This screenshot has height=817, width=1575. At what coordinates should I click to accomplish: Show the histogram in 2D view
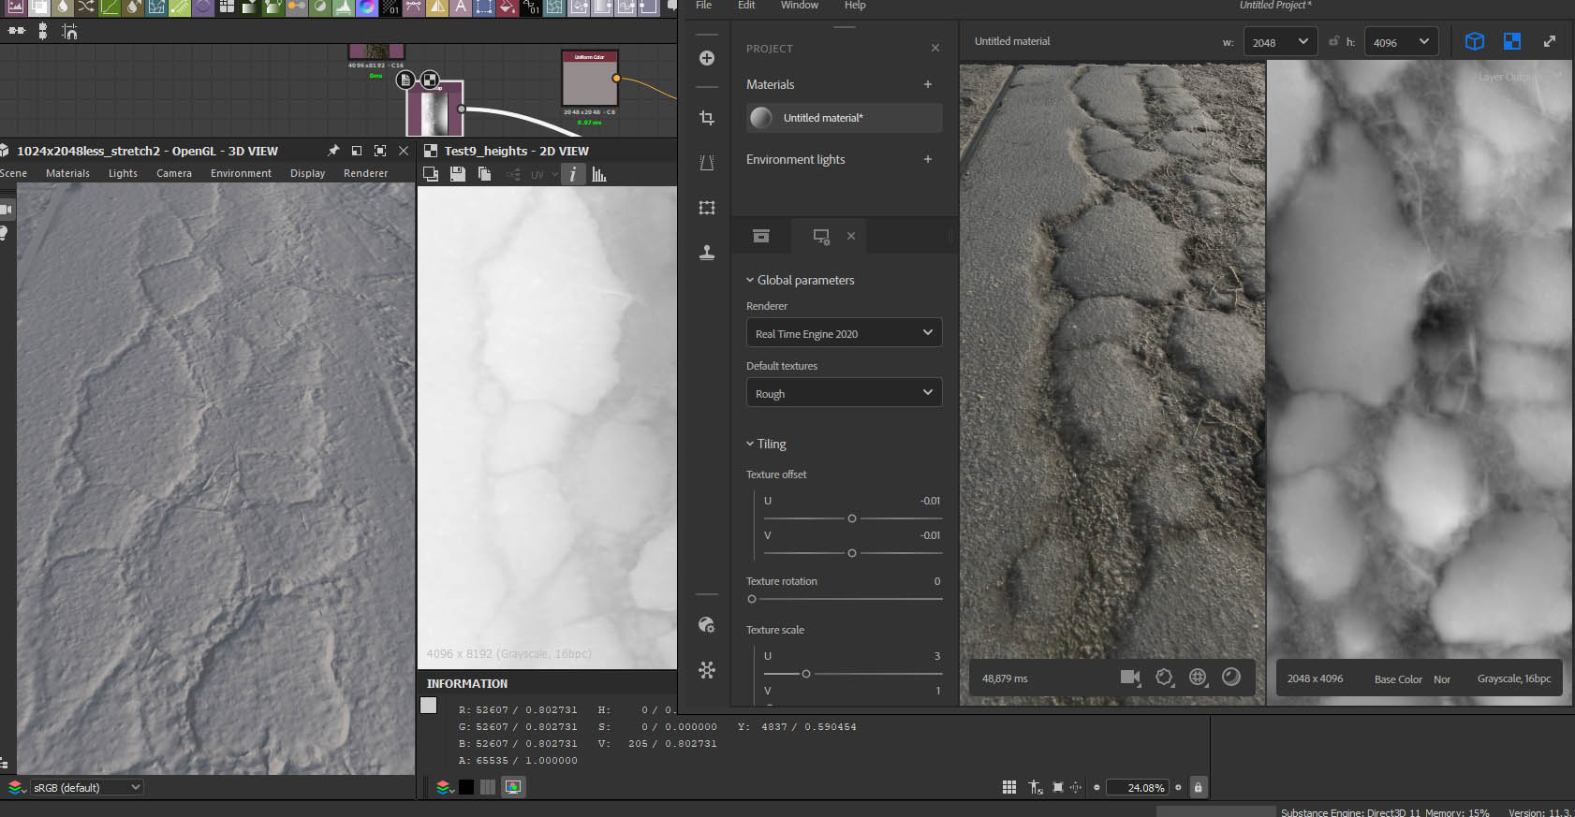pos(599,174)
